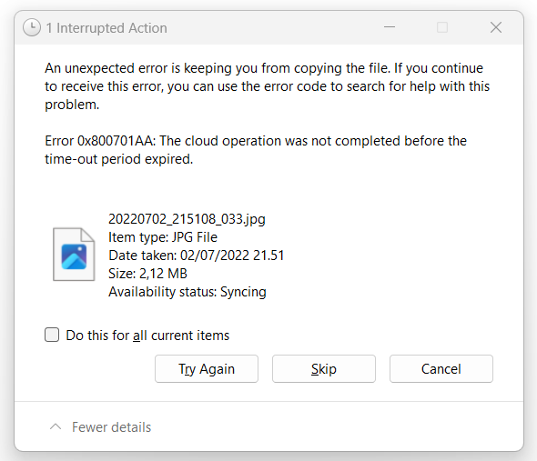Click the file name 20220702_215108_033.jpg
Image resolution: width=537 pixels, height=461 pixels.
[187, 219]
